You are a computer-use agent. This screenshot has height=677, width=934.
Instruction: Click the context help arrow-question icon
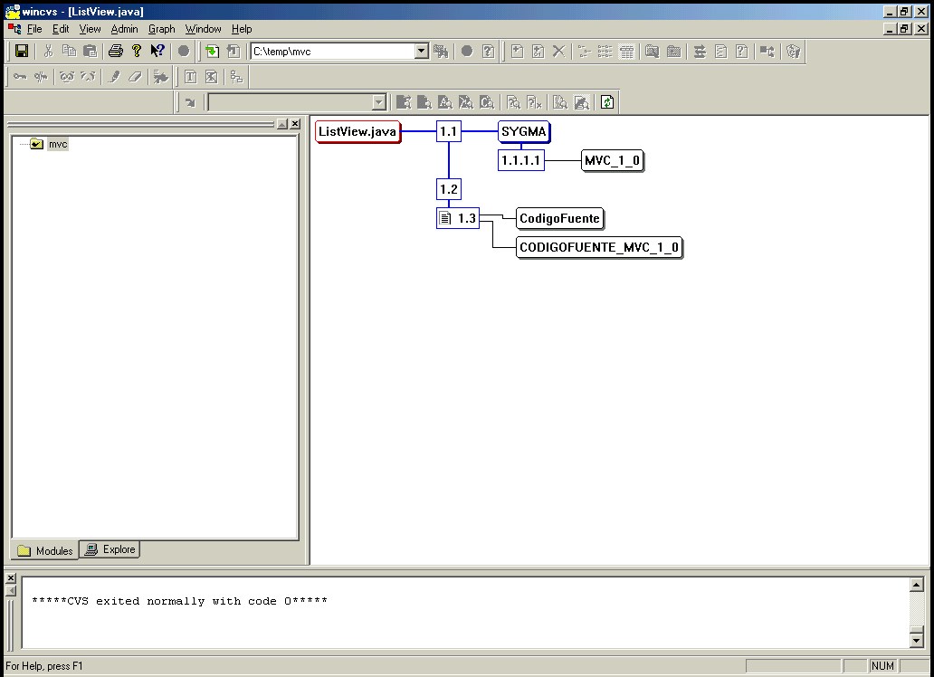tap(157, 52)
